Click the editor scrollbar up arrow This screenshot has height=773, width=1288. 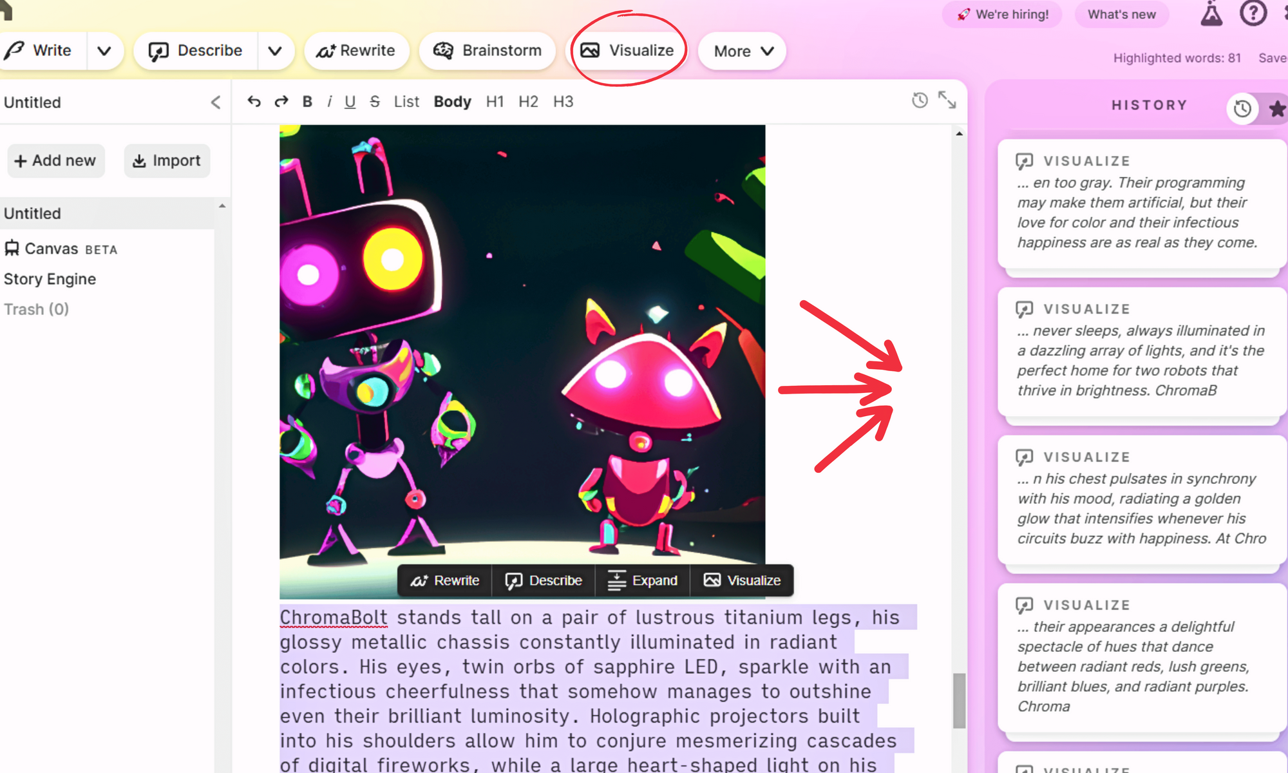click(x=960, y=133)
